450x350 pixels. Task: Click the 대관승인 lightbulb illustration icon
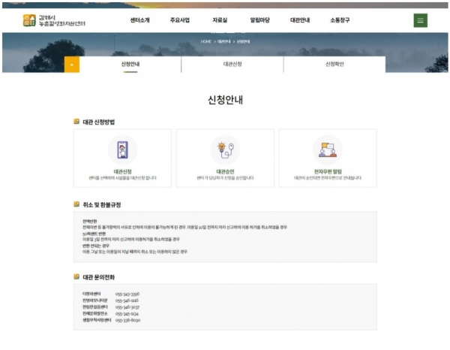[x=225, y=149]
